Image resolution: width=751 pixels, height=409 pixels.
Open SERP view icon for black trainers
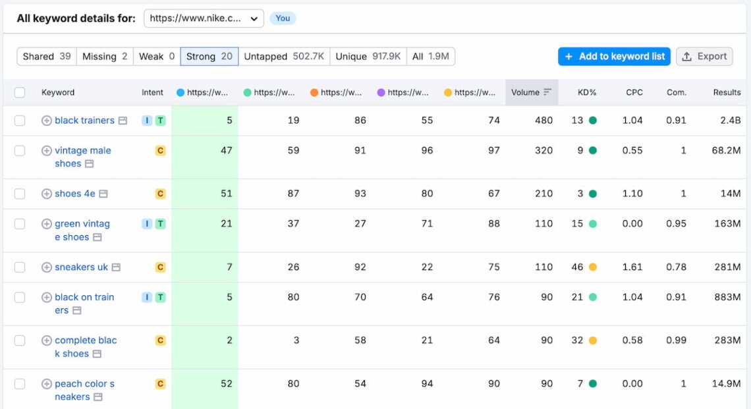click(x=123, y=121)
